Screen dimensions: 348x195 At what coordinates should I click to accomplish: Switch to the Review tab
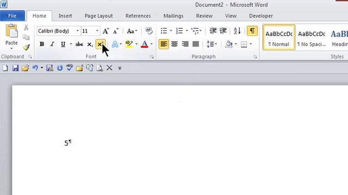pyautogui.click(x=204, y=16)
